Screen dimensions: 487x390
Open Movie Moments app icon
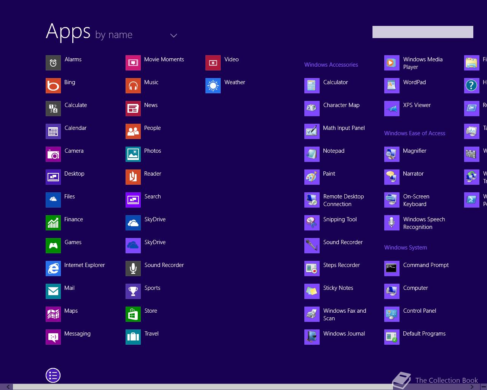pos(133,63)
